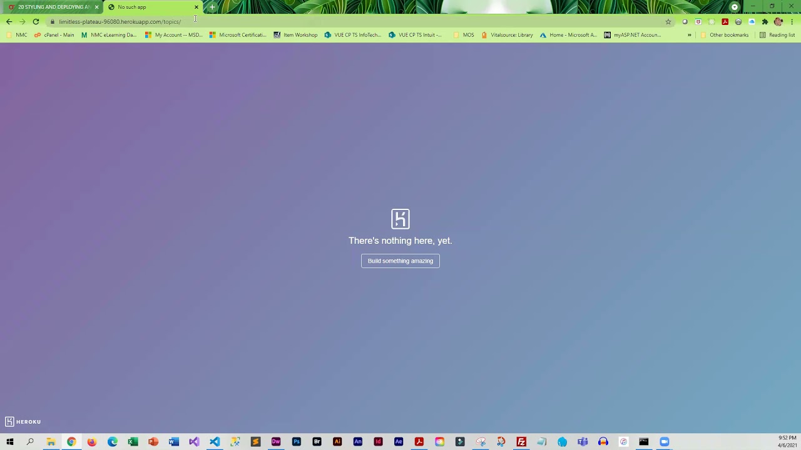
Task: Launch Visual Studio from the taskbar
Action: [194, 442]
